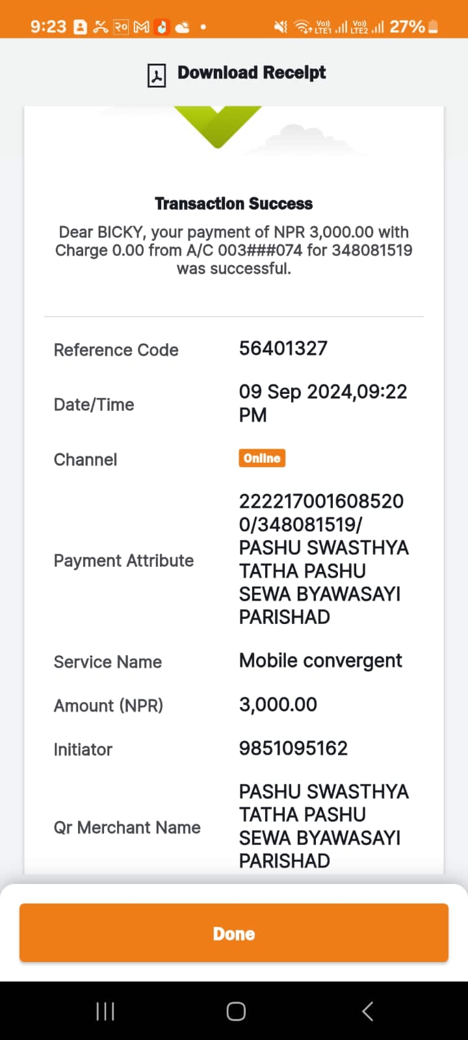Click the Download Receipt label
The image size is (468, 1040).
(x=252, y=73)
